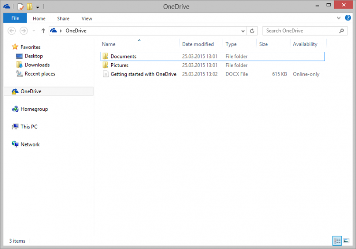Screen dimensions: 356x249
Task: Click the Properties quick access icon
Action: [x=20, y=7]
